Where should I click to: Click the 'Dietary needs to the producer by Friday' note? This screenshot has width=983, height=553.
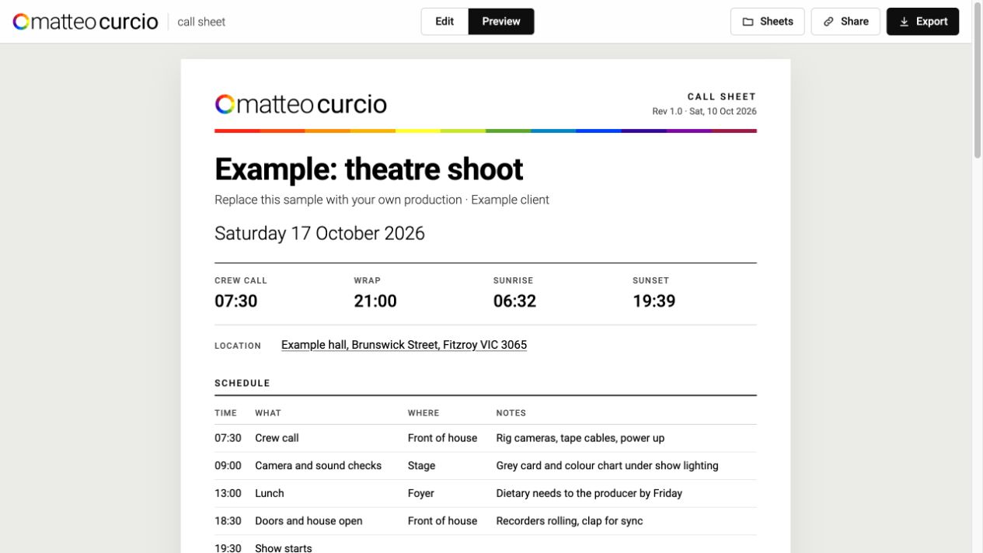pyautogui.click(x=589, y=493)
